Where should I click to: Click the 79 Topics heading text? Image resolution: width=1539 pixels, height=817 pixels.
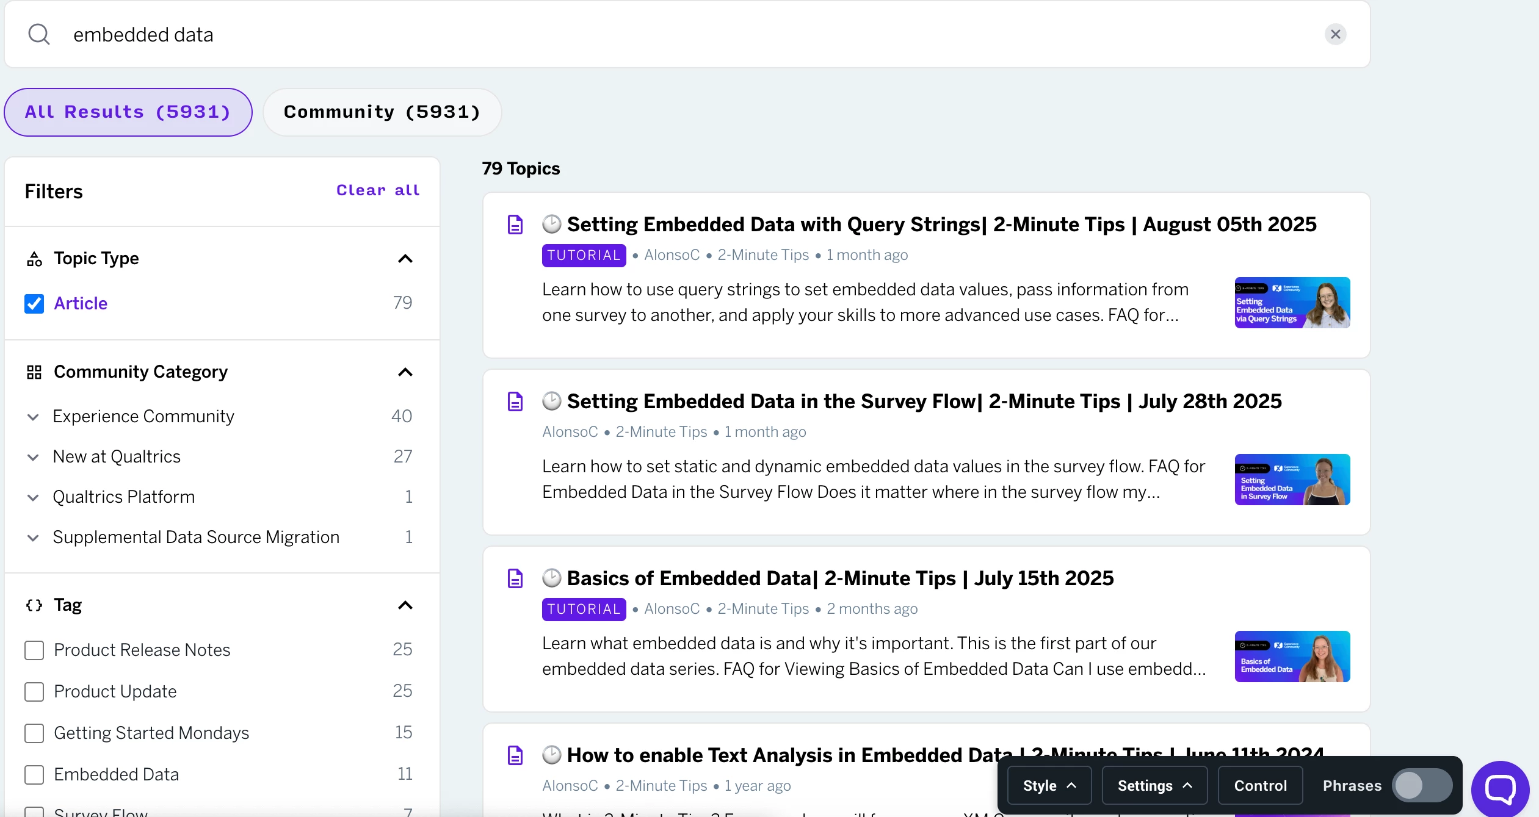pyautogui.click(x=521, y=169)
